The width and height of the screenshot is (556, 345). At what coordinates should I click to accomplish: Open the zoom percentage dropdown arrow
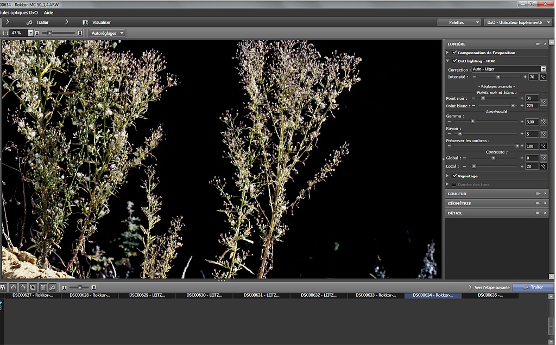point(30,33)
